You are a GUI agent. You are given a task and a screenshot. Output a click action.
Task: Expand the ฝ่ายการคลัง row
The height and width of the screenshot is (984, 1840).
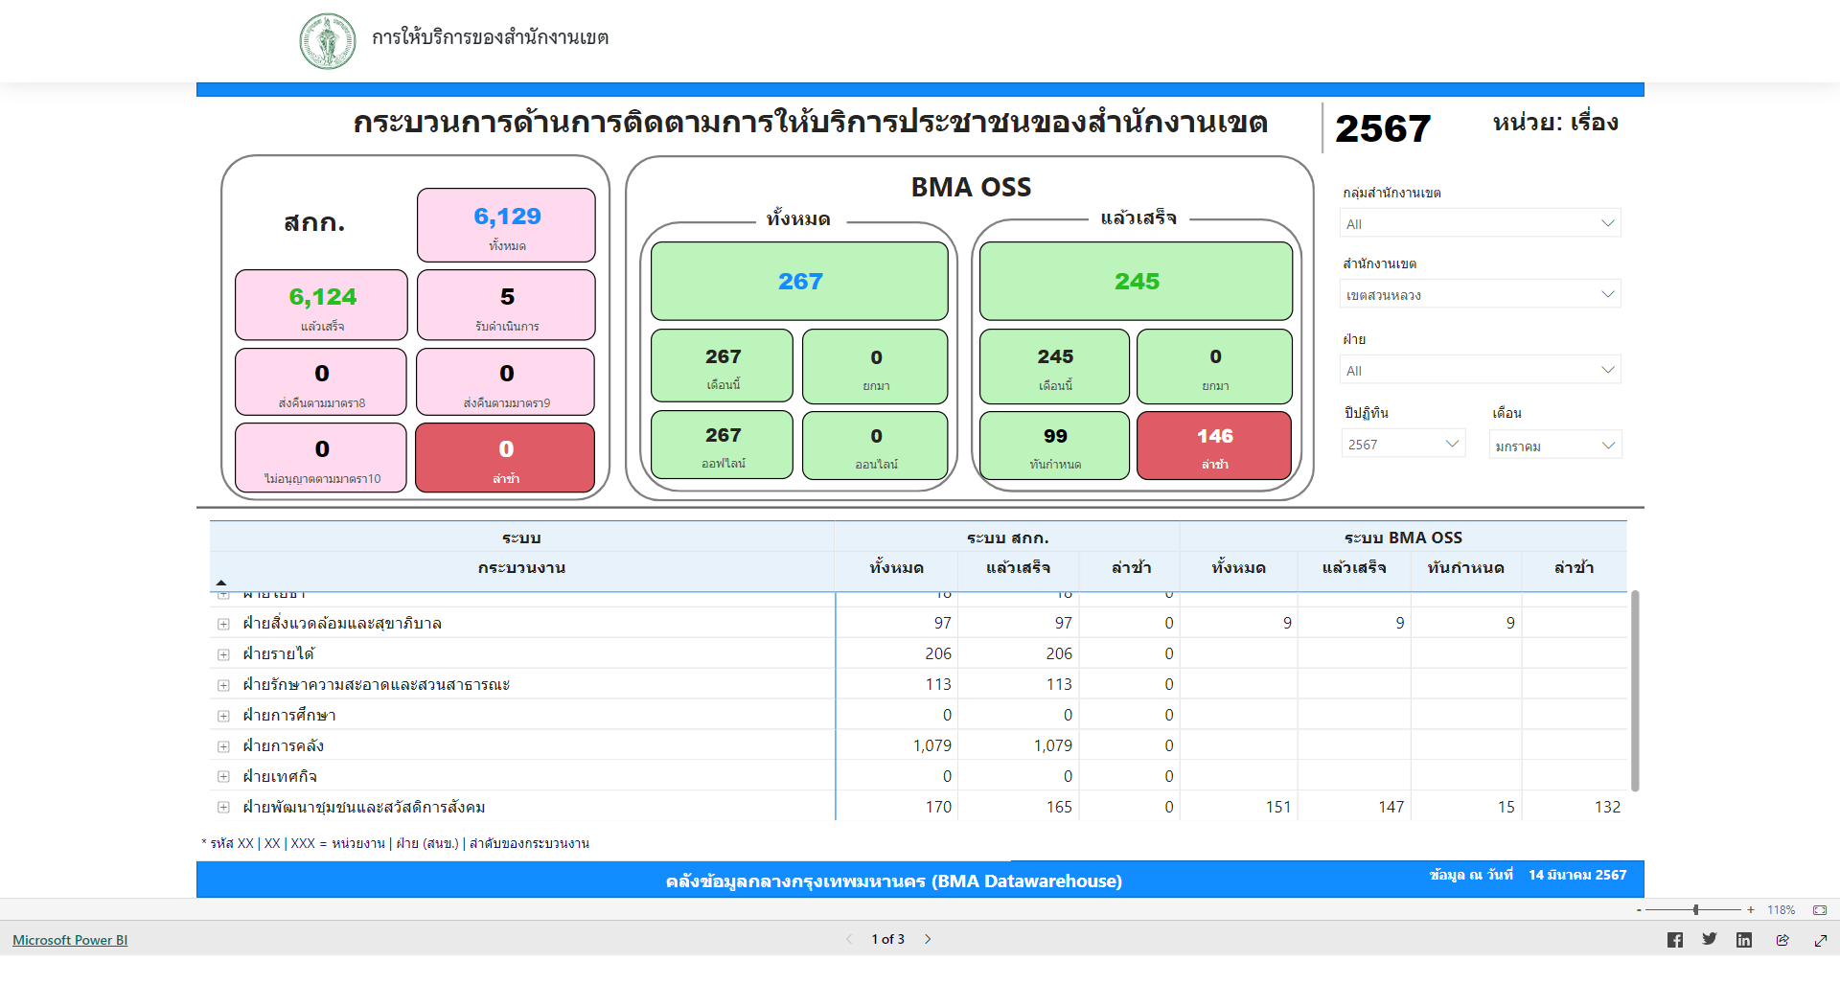click(x=223, y=746)
